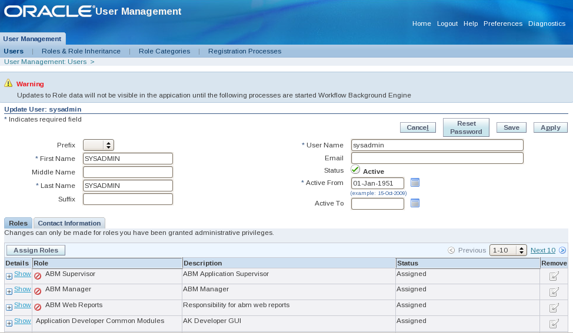Image resolution: width=573 pixels, height=333 pixels.
Task: Go to the Next 10 roles link
Action: point(542,250)
